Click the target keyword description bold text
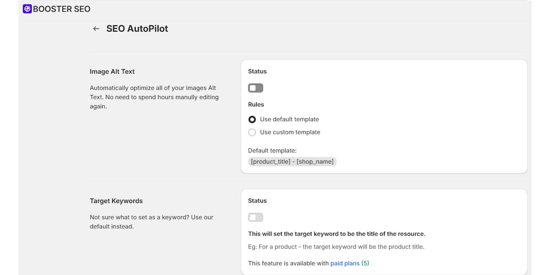 point(337,234)
